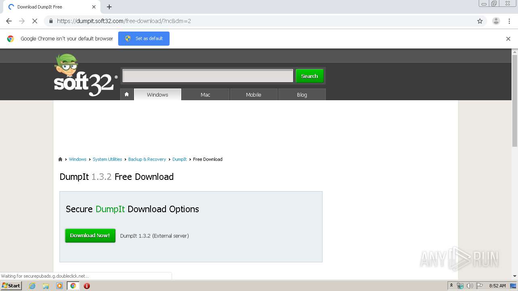
Task: Select the Blog navigation tab
Action: pos(302,95)
